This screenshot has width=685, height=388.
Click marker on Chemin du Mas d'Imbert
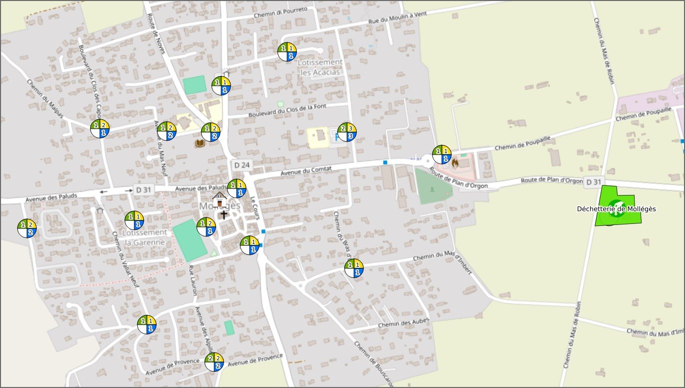354,268
